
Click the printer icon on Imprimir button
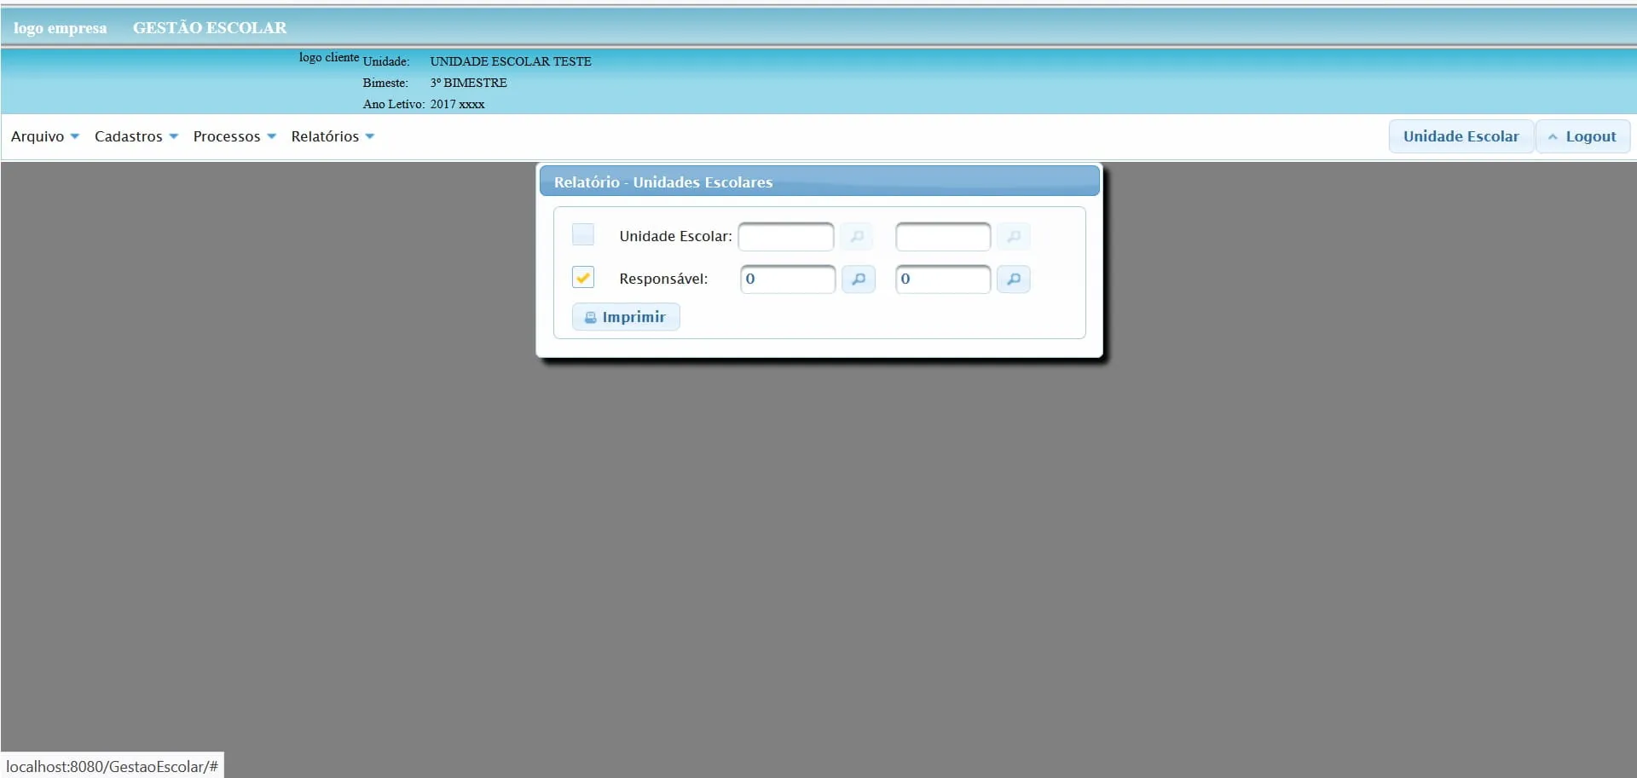click(590, 318)
